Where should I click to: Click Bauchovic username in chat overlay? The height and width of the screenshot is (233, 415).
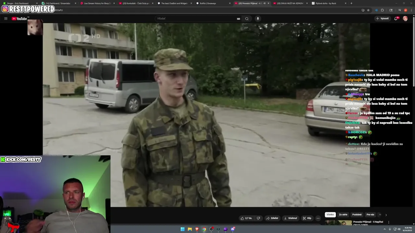pos(356,75)
